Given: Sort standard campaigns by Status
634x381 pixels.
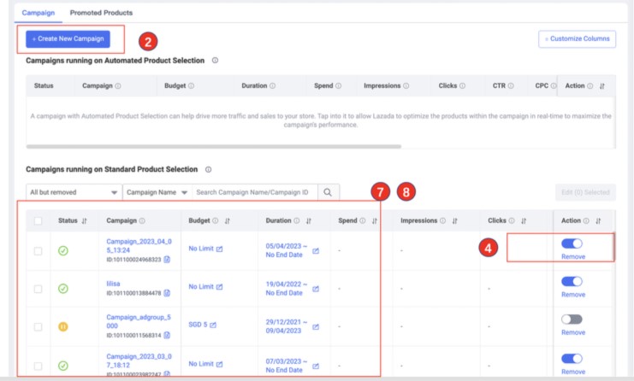Looking at the screenshot, I should [x=84, y=221].
